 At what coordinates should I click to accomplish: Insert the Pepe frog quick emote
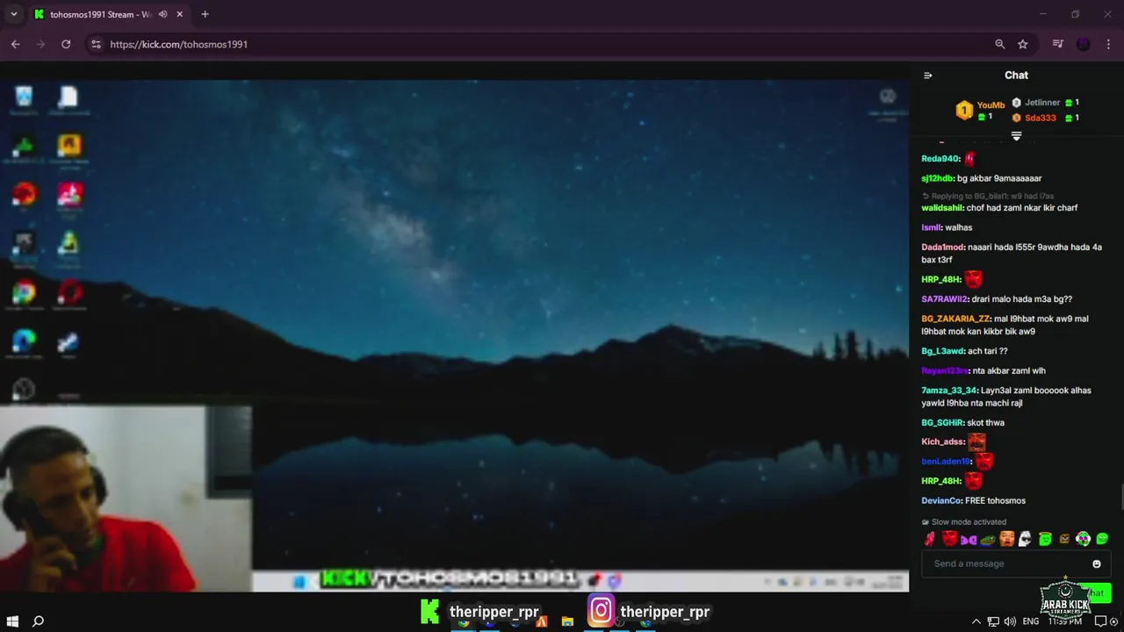[988, 539]
